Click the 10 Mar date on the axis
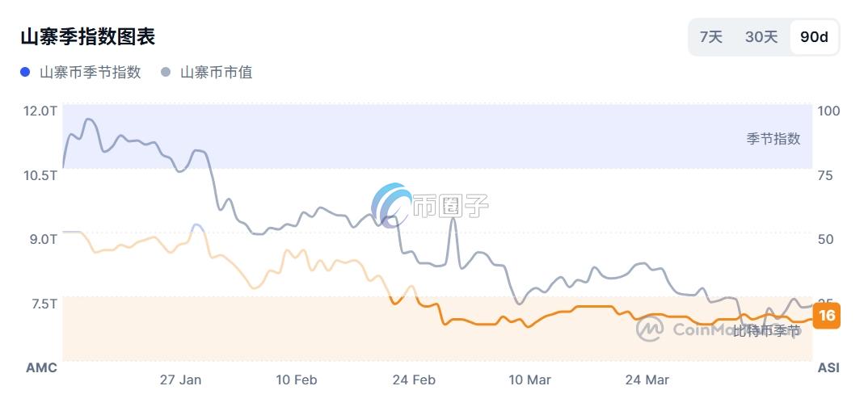 point(529,380)
